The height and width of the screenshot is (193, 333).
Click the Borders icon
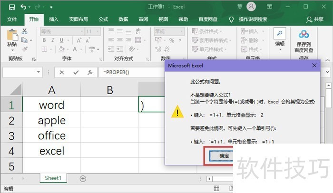(44, 49)
